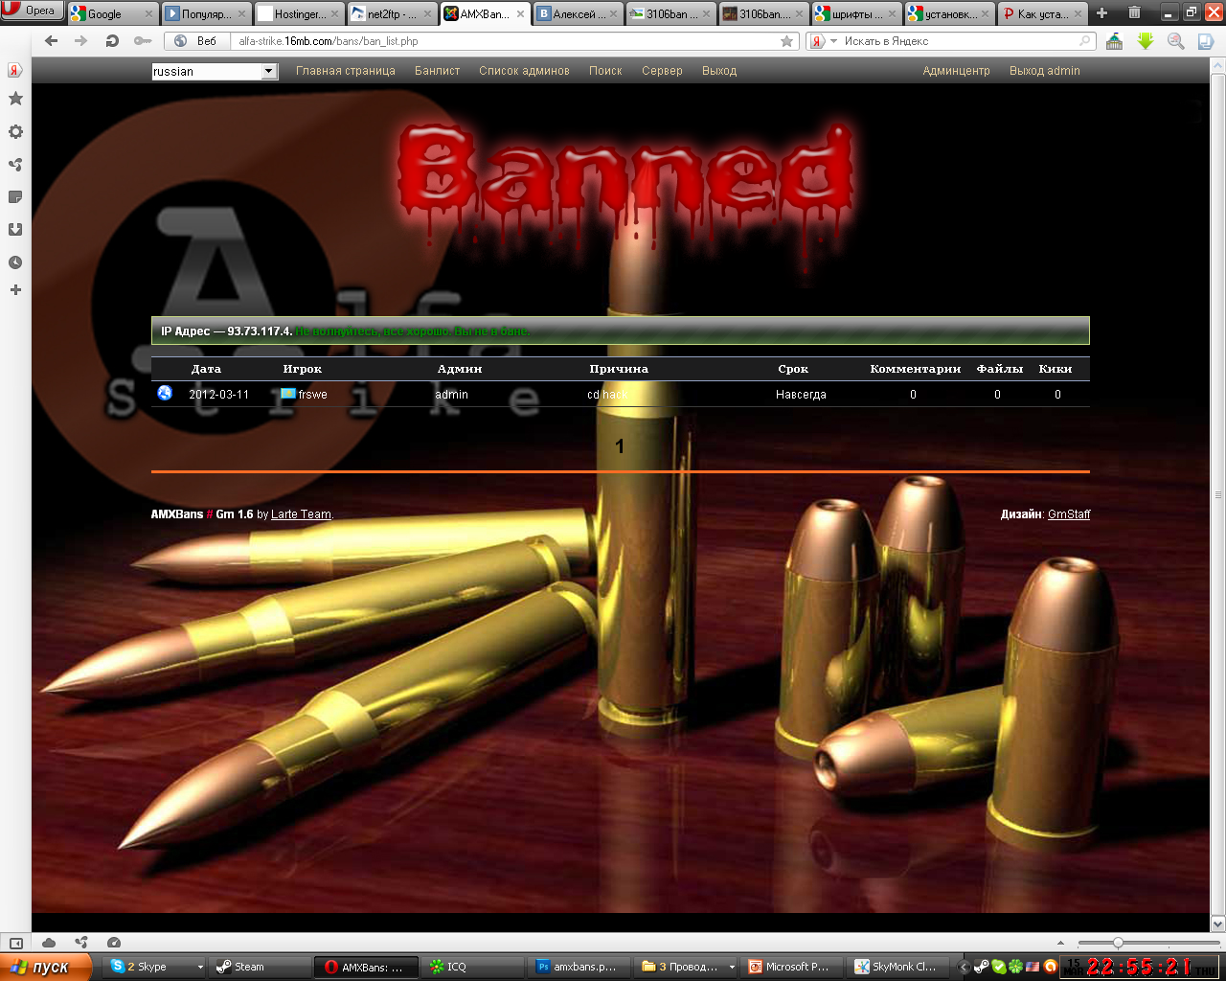Open the GmStaff design link

point(1069,514)
